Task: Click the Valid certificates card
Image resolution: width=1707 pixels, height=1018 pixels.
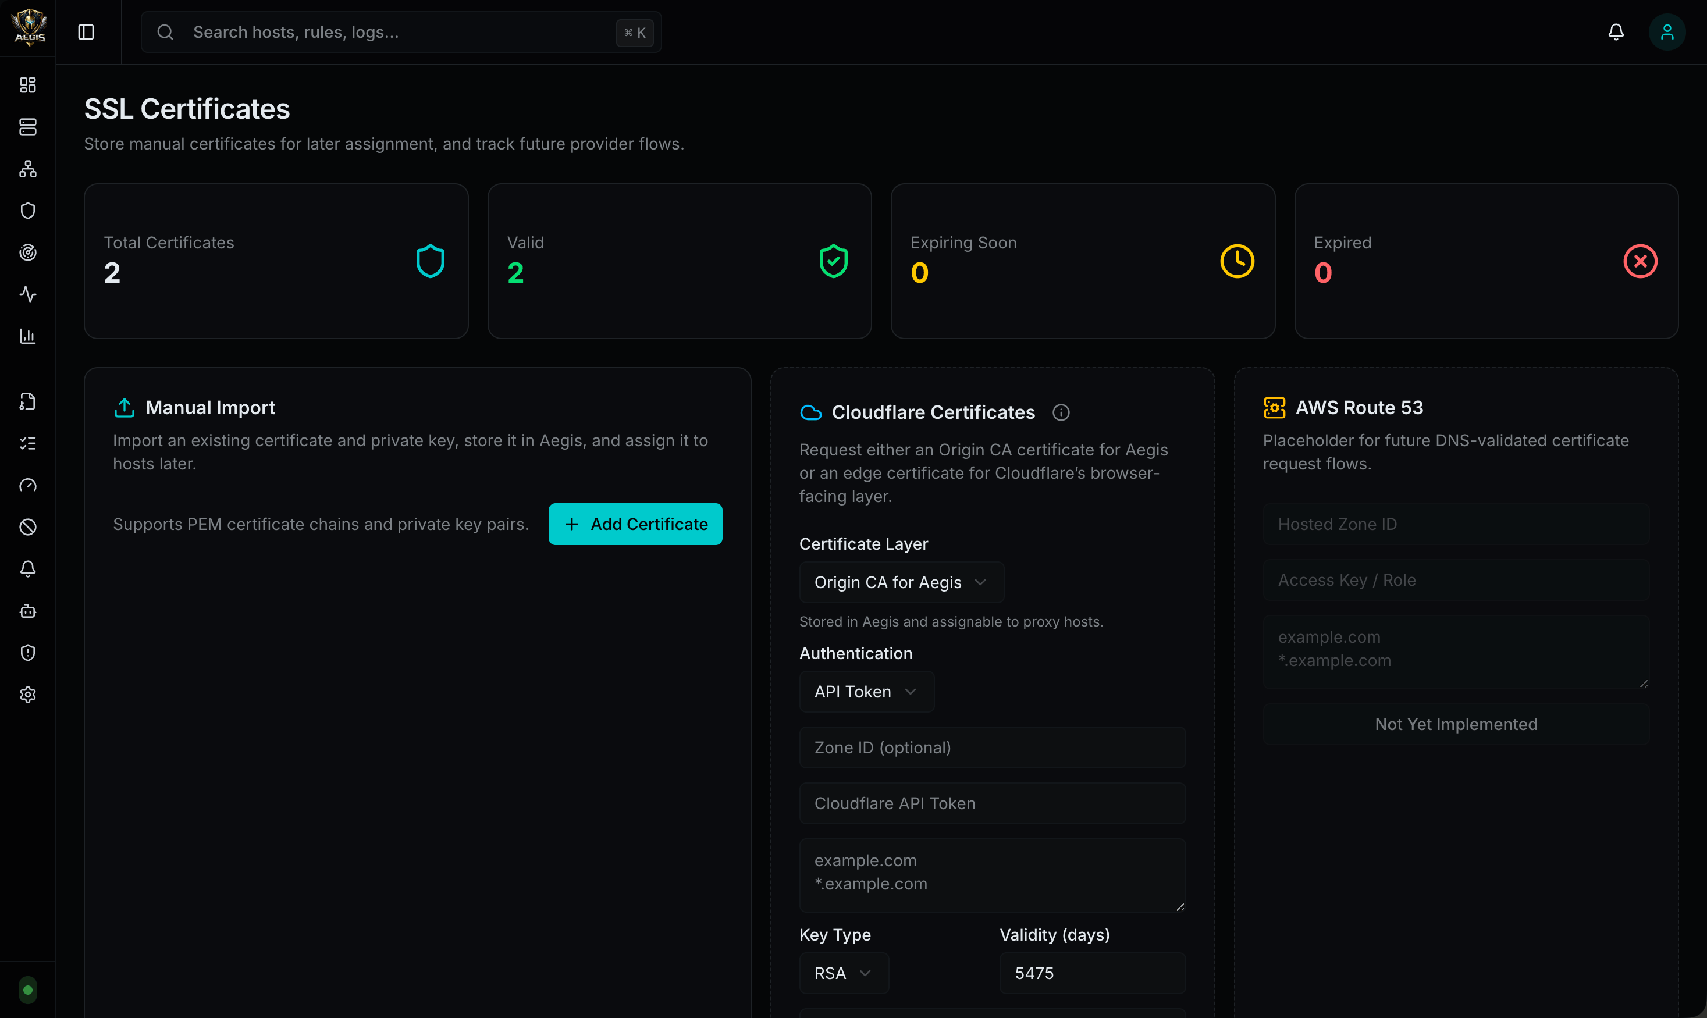Action: [679, 261]
